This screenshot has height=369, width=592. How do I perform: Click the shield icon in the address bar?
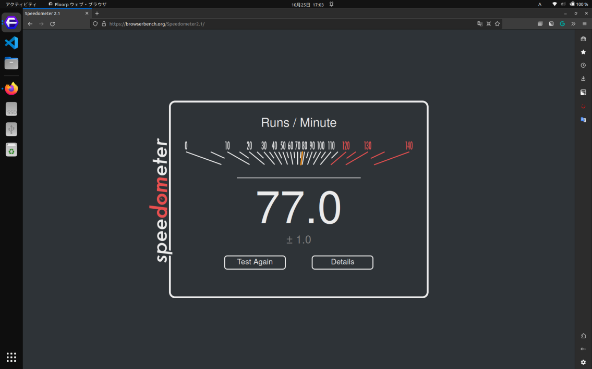(x=94, y=23)
